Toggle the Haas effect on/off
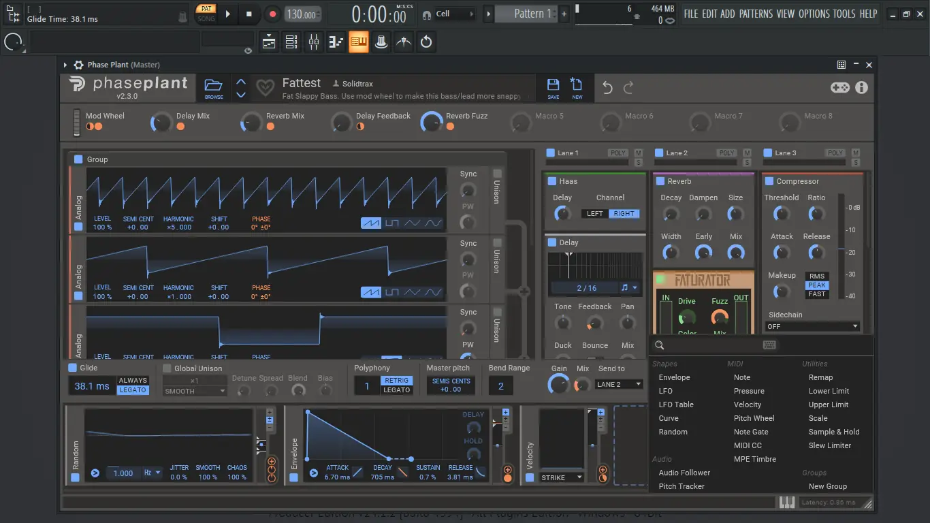Screen dimensions: 930x523 (x=552, y=181)
